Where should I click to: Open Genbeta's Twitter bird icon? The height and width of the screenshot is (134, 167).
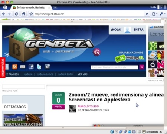39,67
